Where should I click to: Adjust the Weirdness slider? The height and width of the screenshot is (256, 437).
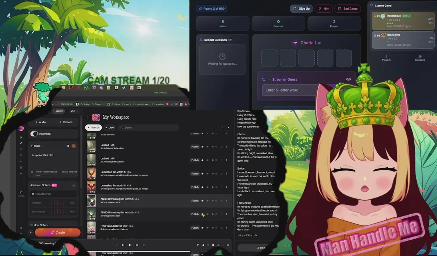click(57, 203)
